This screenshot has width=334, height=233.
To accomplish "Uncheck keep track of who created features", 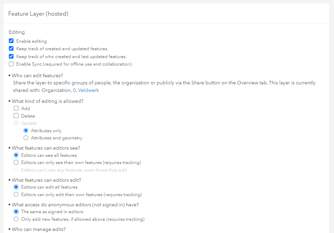I will click(x=11, y=56).
